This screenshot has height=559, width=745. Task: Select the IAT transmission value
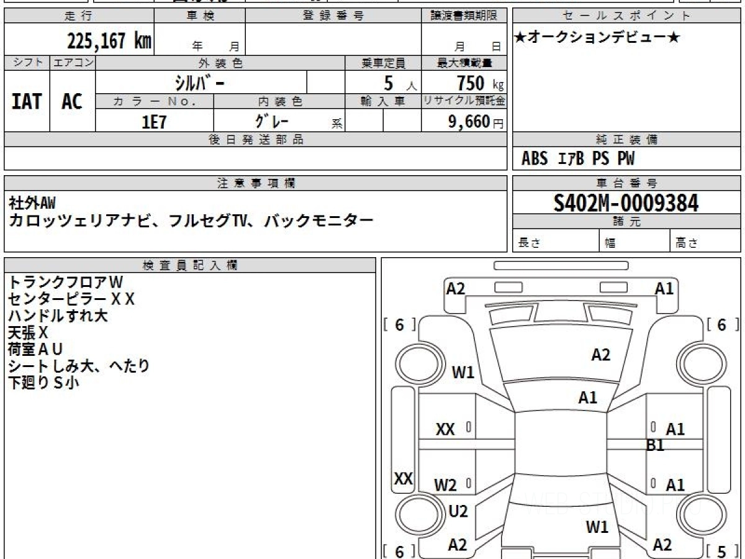coord(27,101)
